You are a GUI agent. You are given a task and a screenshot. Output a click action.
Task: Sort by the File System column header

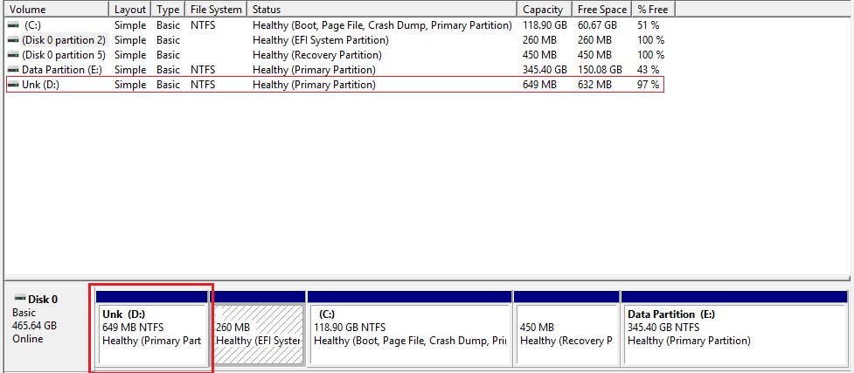coord(216,10)
